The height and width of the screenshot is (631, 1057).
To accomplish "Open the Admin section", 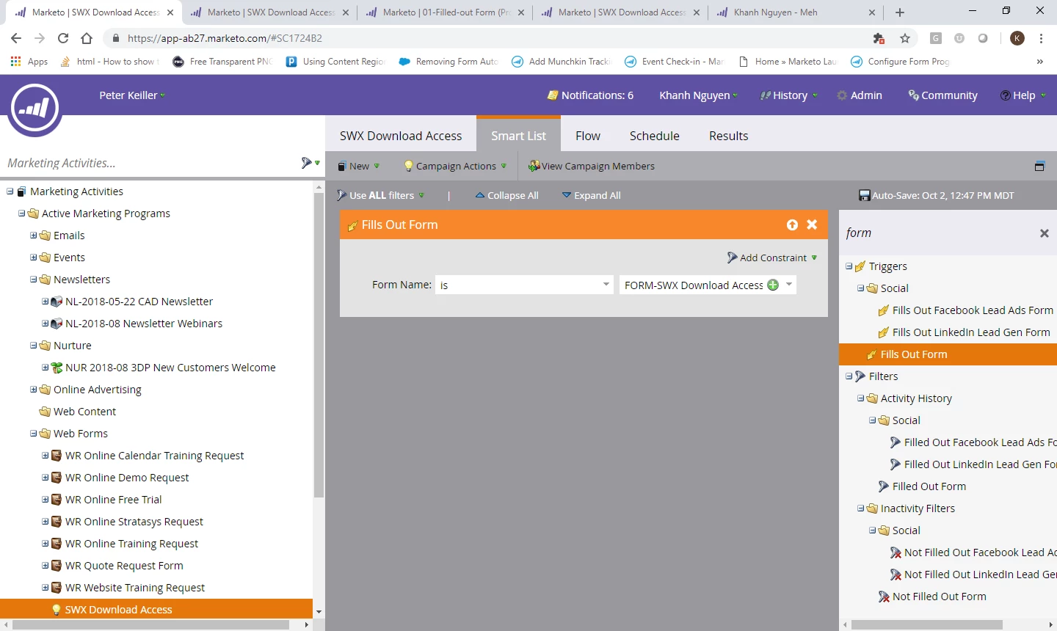I will [x=860, y=95].
